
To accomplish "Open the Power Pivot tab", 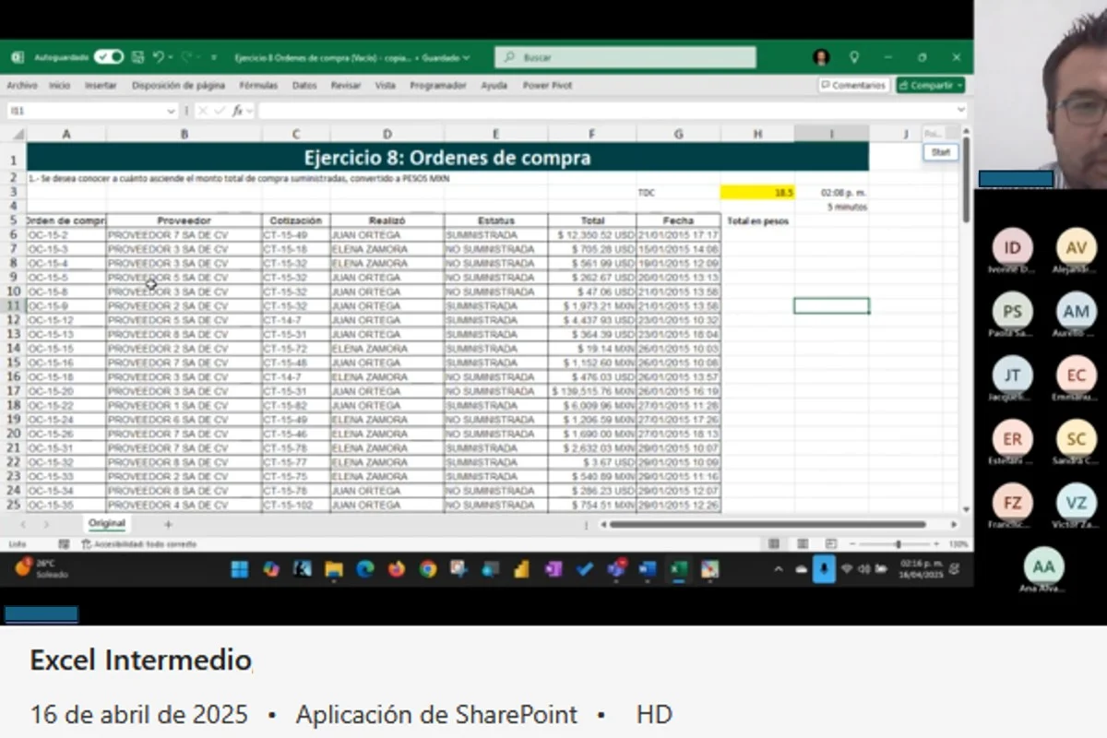I will pyautogui.click(x=547, y=85).
